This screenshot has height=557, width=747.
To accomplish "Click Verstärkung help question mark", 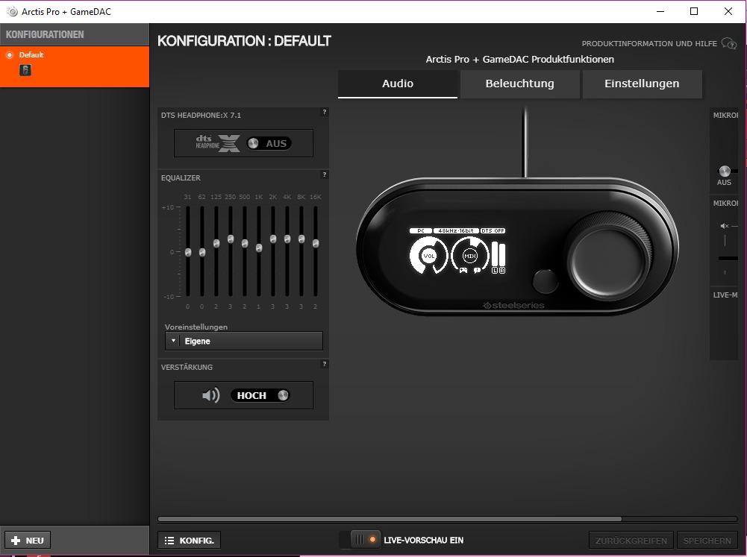I will click(x=325, y=364).
